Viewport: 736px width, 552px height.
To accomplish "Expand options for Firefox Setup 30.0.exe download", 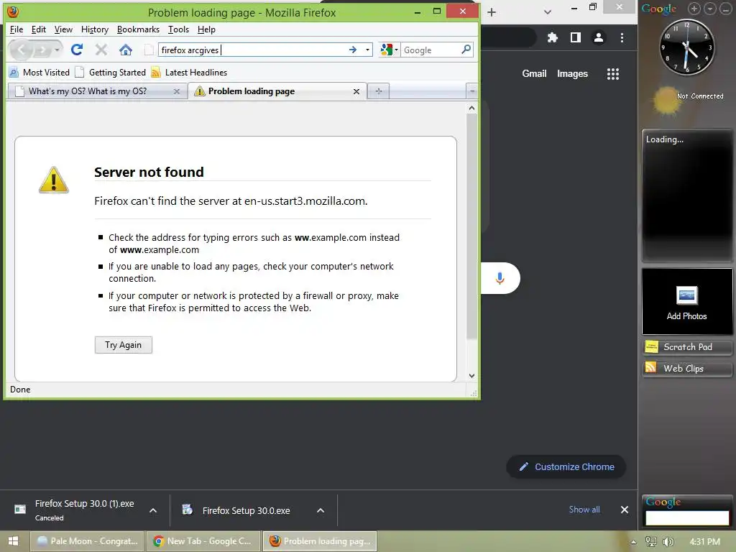I will [x=321, y=511].
